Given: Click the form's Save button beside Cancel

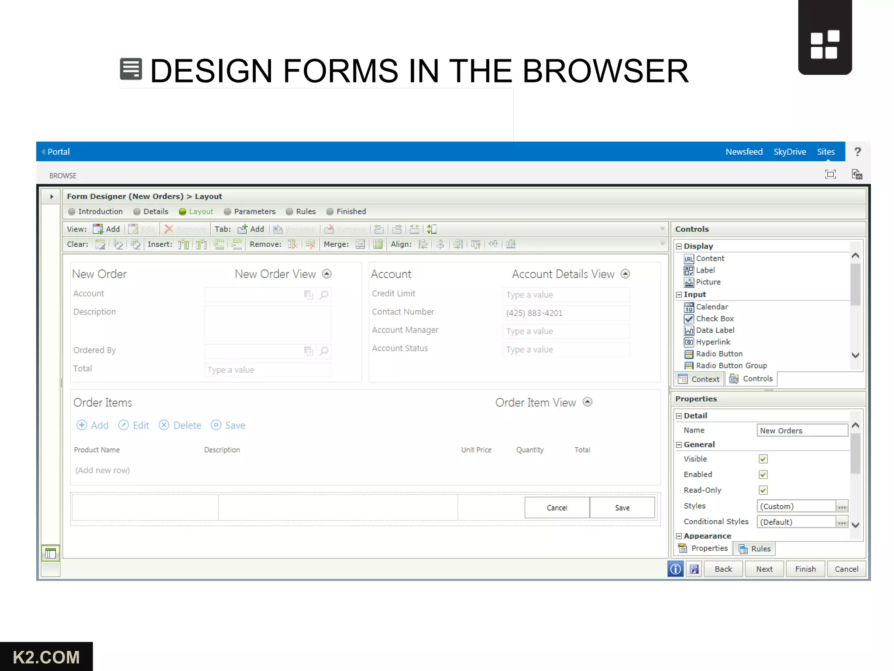Looking at the screenshot, I should (622, 508).
